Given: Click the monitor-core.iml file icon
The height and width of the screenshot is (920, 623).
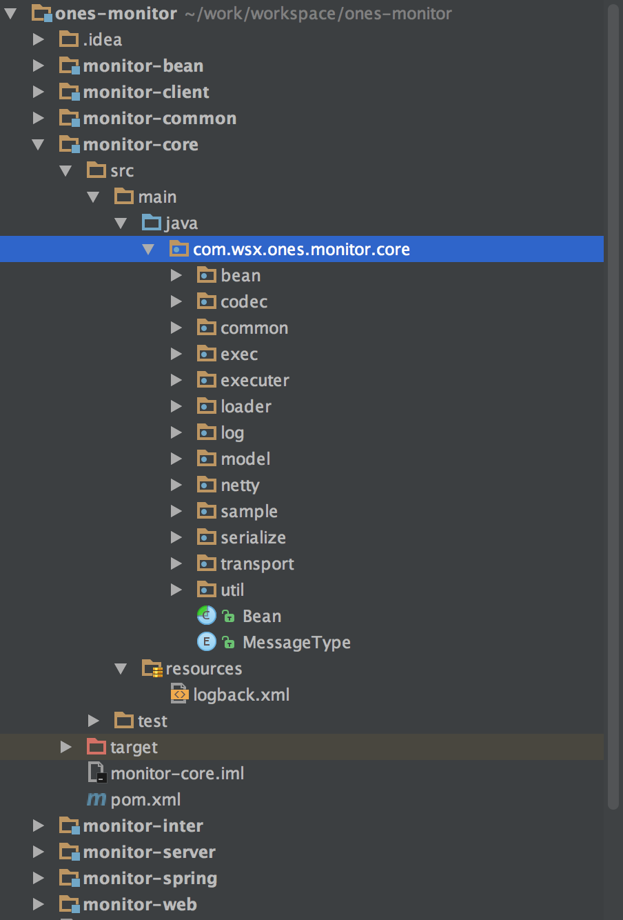Looking at the screenshot, I should 96,772.
